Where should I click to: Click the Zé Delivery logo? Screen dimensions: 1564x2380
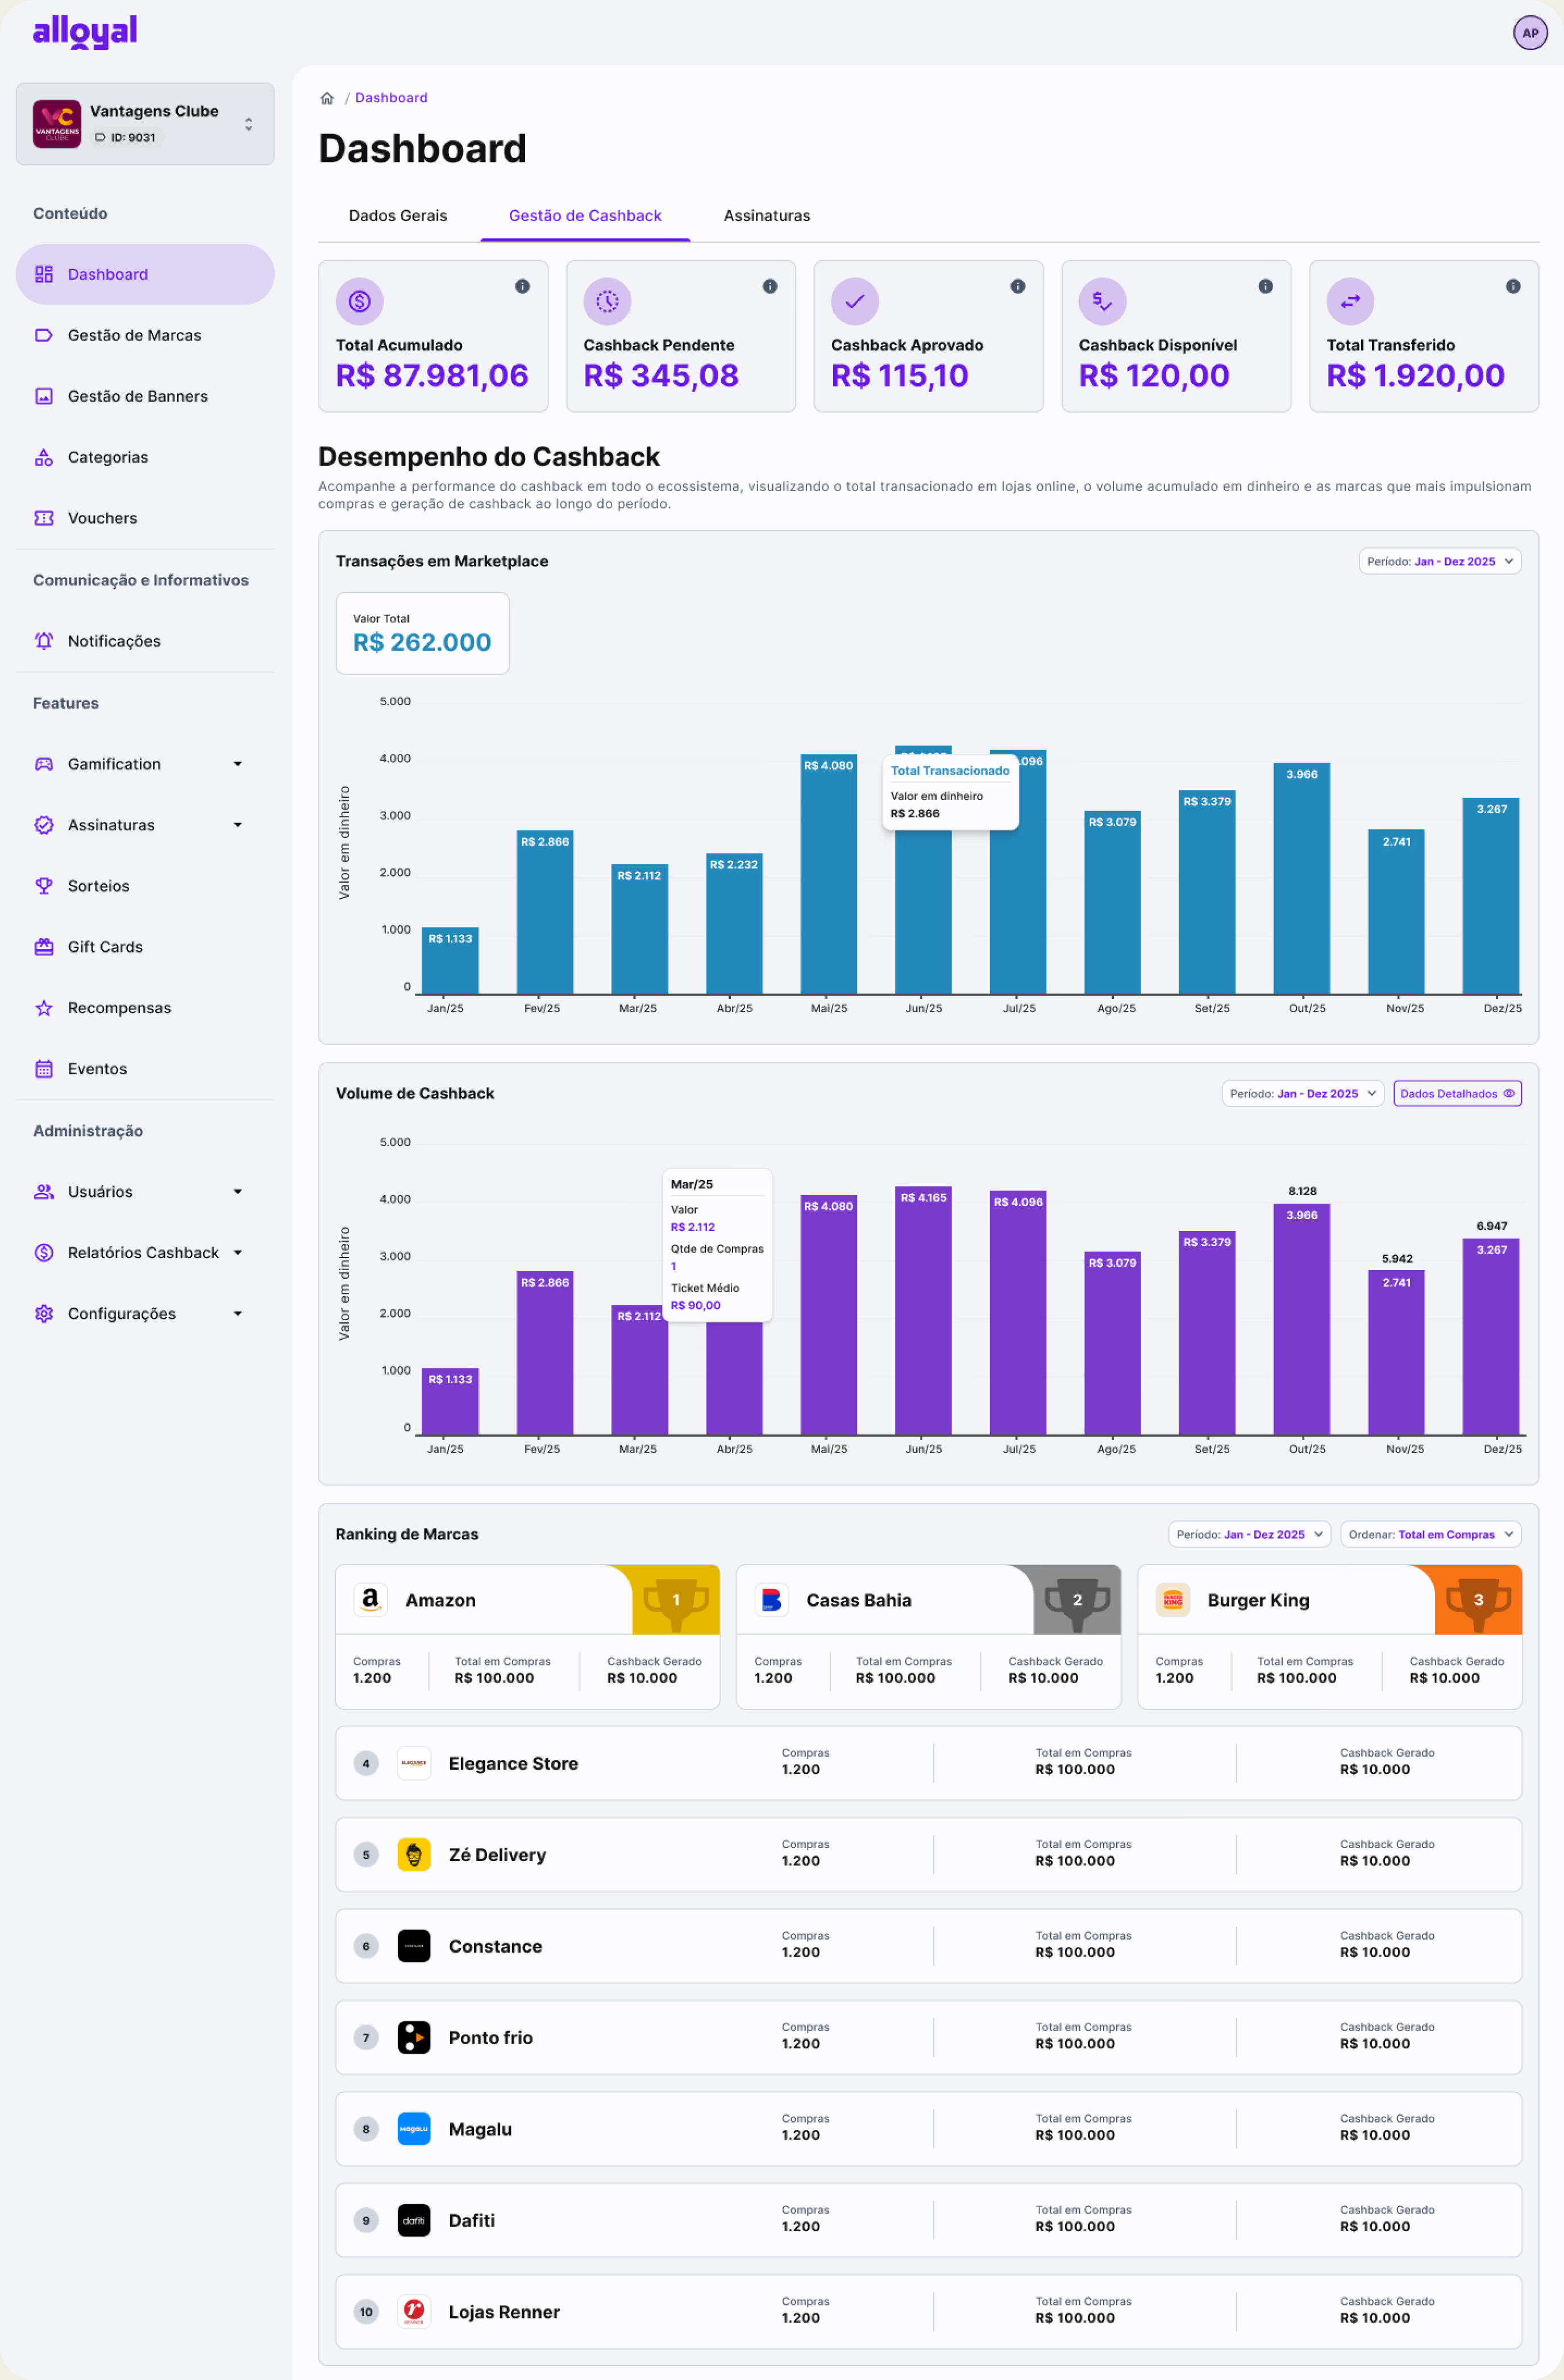coord(414,1855)
